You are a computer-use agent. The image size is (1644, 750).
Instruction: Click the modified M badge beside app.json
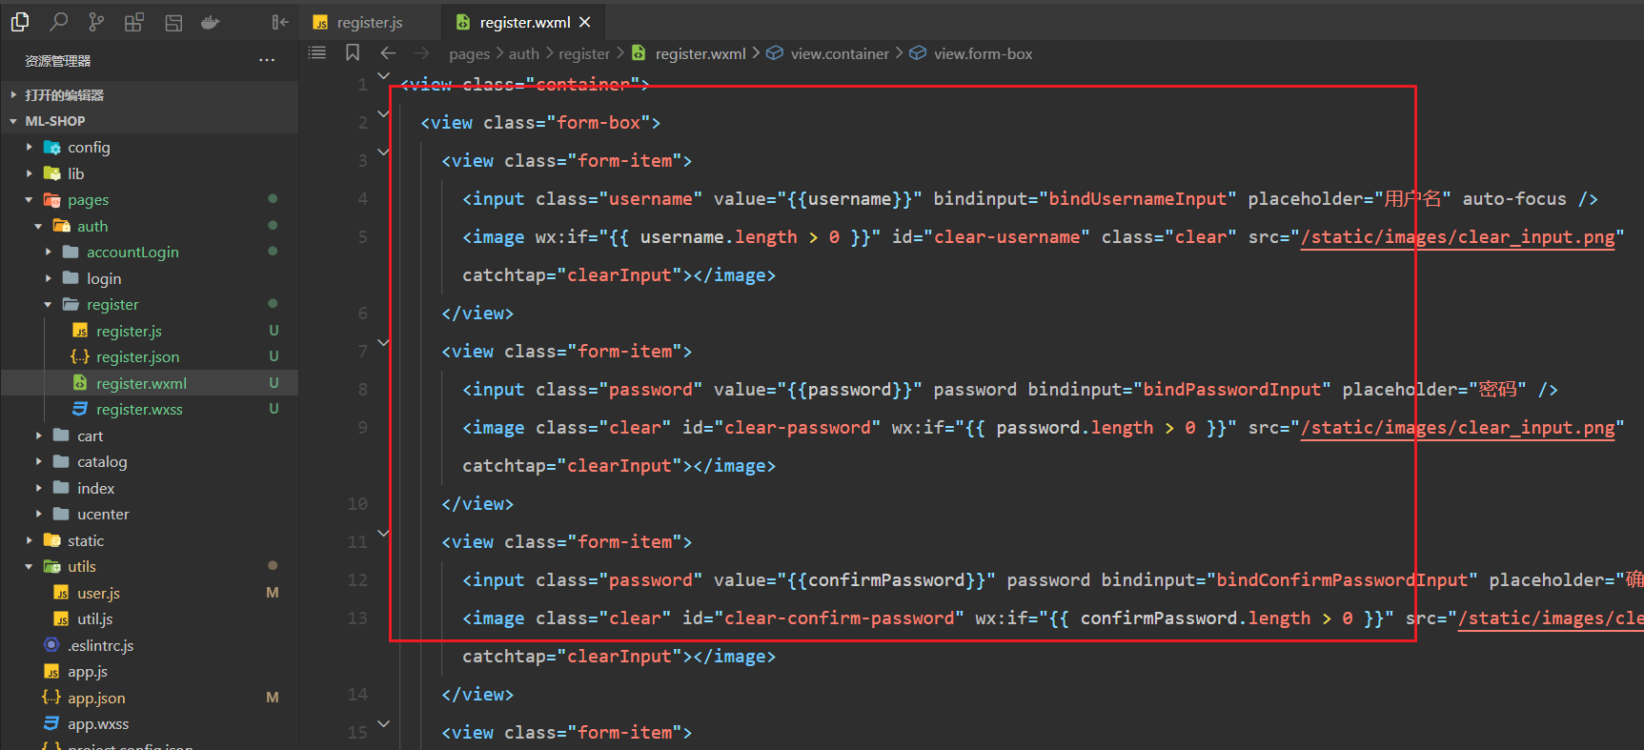click(273, 698)
